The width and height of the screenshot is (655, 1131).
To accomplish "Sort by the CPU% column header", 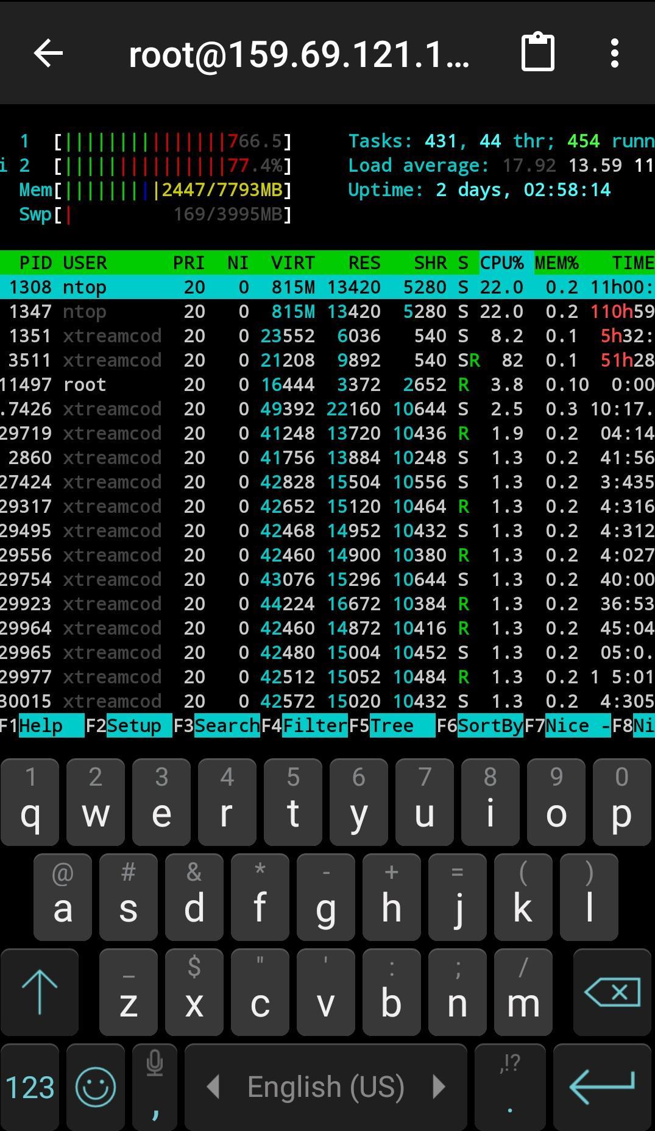I will (501, 262).
